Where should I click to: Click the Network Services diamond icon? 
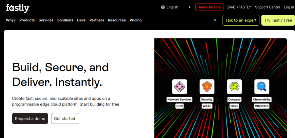pyautogui.click(x=180, y=87)
